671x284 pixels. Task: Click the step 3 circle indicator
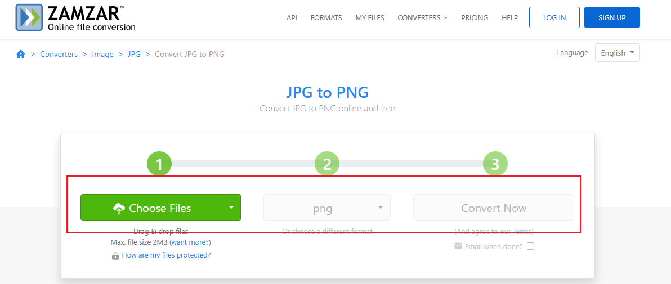point(495,164)
